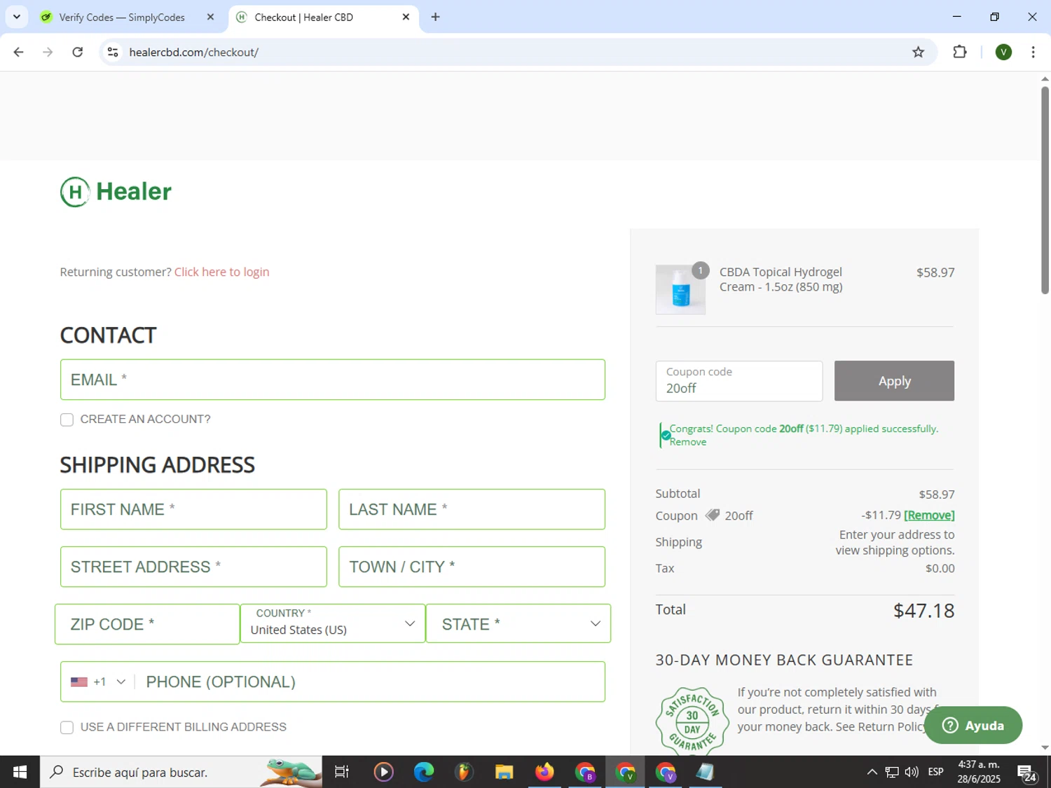Focus the FIRST NAME field

point(193,509)
